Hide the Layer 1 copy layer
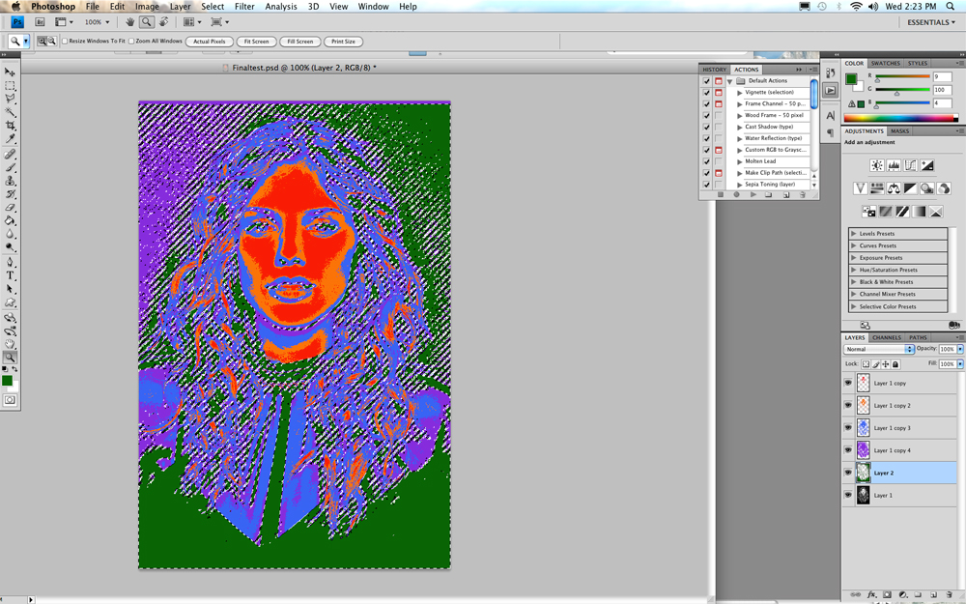Image resolution: width=966 pixels, height=604 pixels. (848, 383)
